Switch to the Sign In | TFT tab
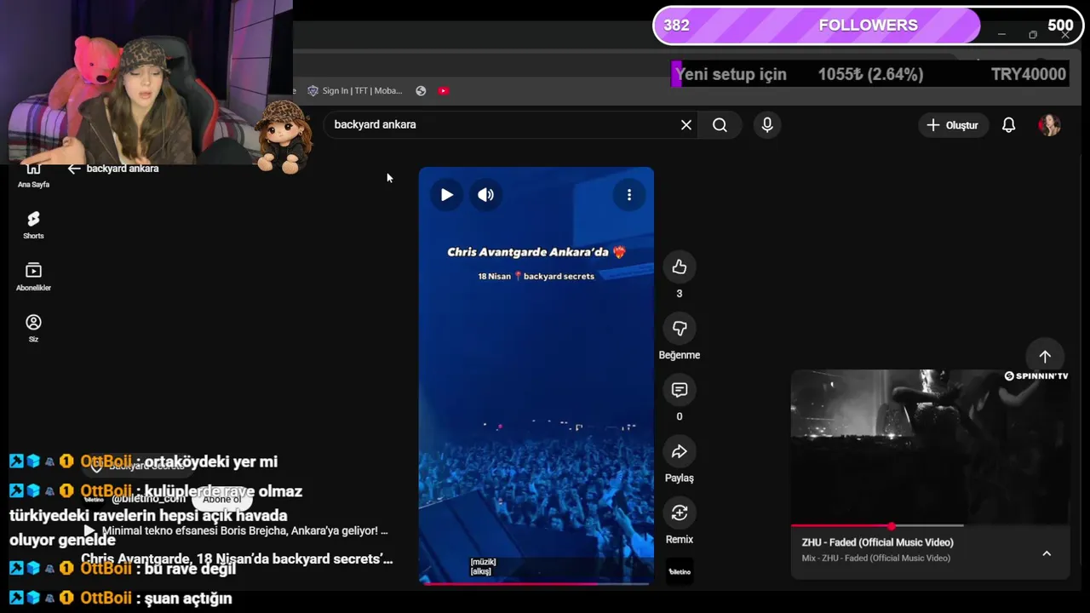 click(x=354, y=91)
